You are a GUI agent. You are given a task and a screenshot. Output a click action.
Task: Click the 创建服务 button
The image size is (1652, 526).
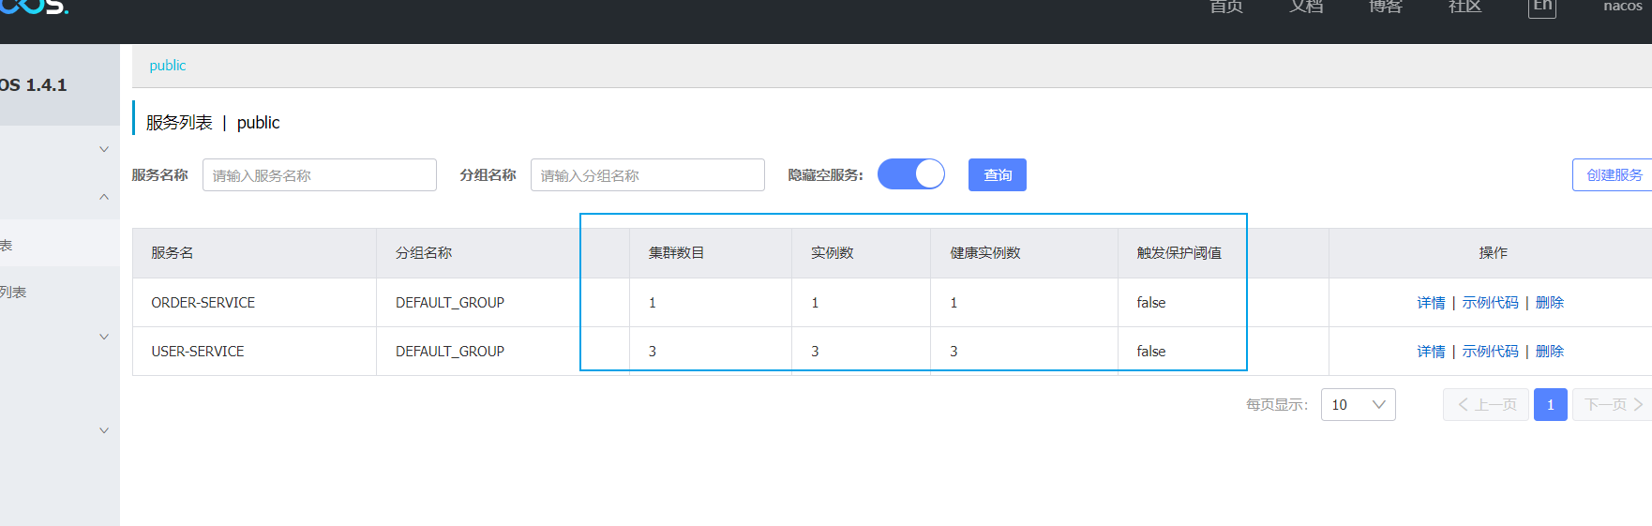point(1613,175)
